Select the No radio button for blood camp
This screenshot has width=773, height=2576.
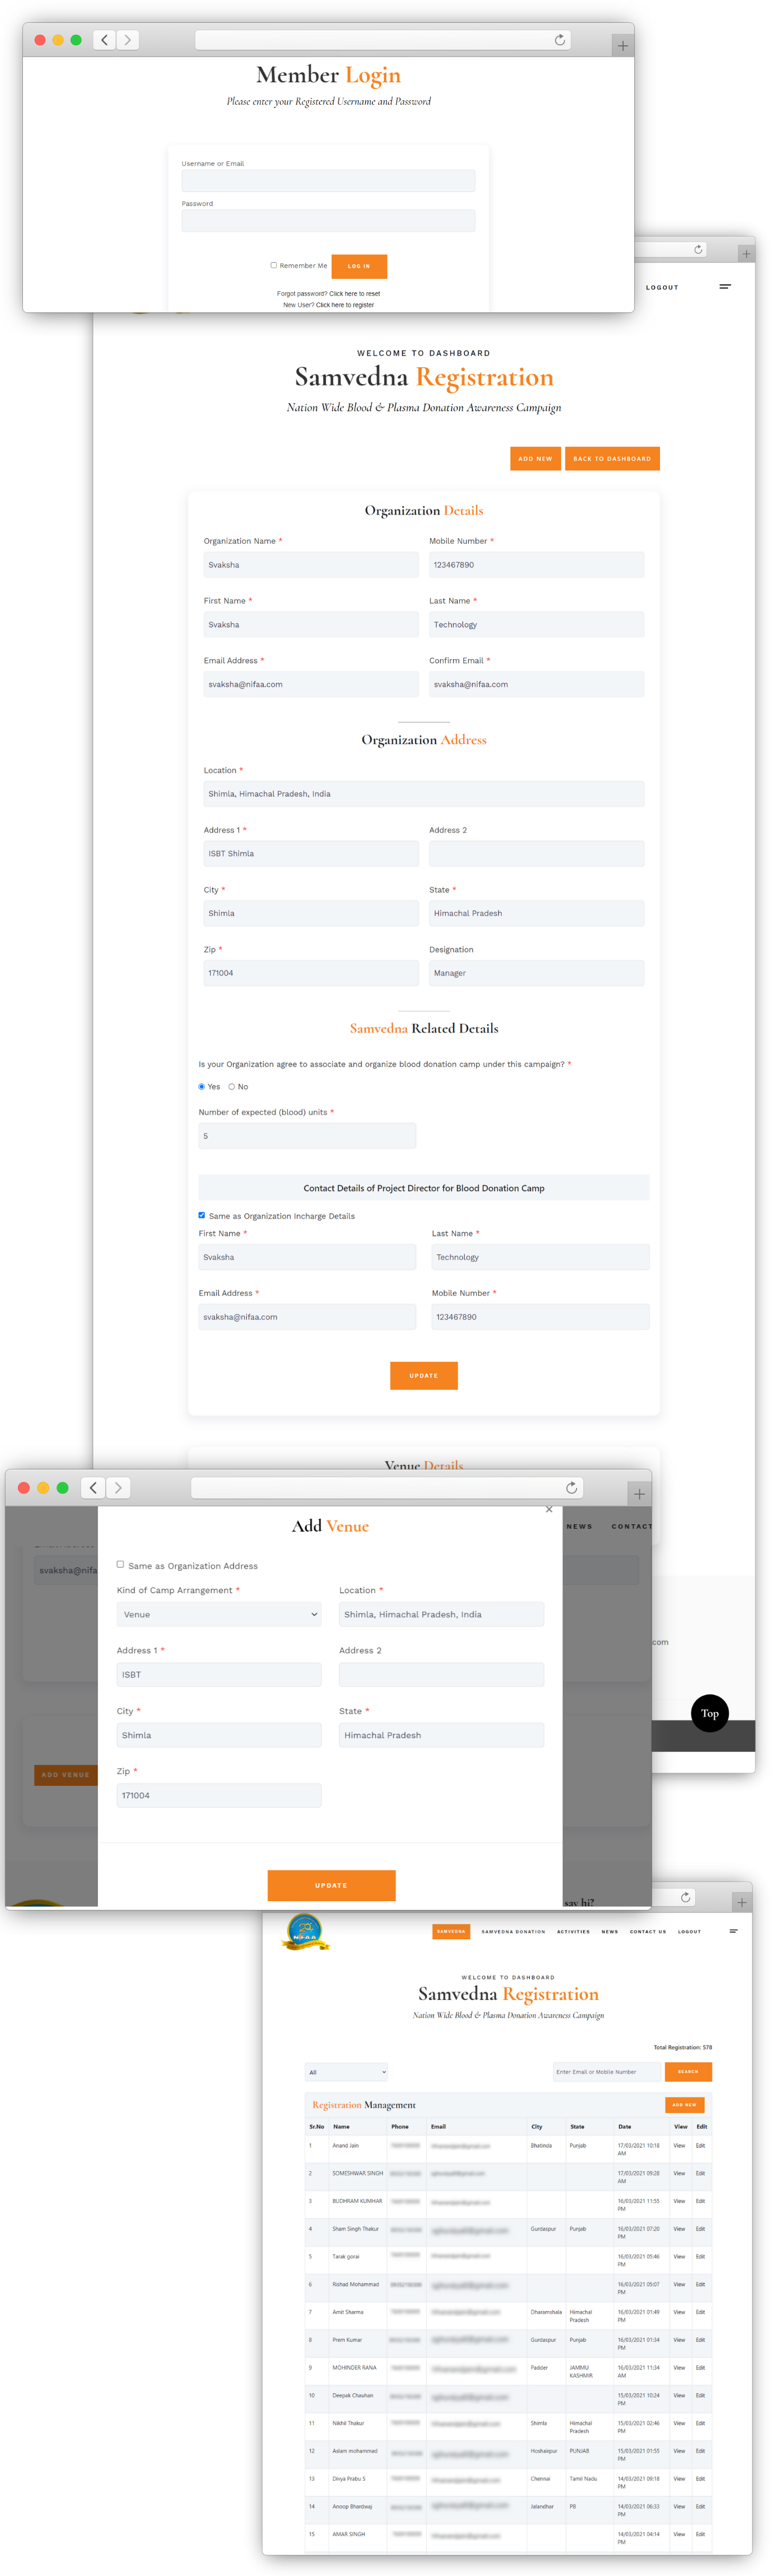point(232,1087)
